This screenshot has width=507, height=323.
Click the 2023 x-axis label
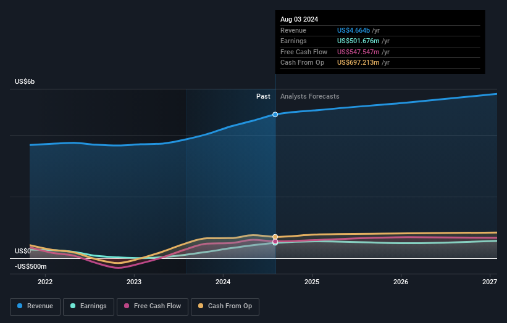tap(134, 282)
